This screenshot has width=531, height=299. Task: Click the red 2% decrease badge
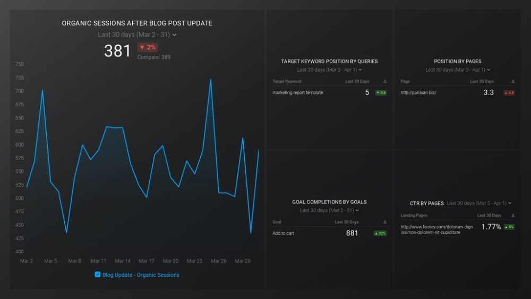click(148, 47)
